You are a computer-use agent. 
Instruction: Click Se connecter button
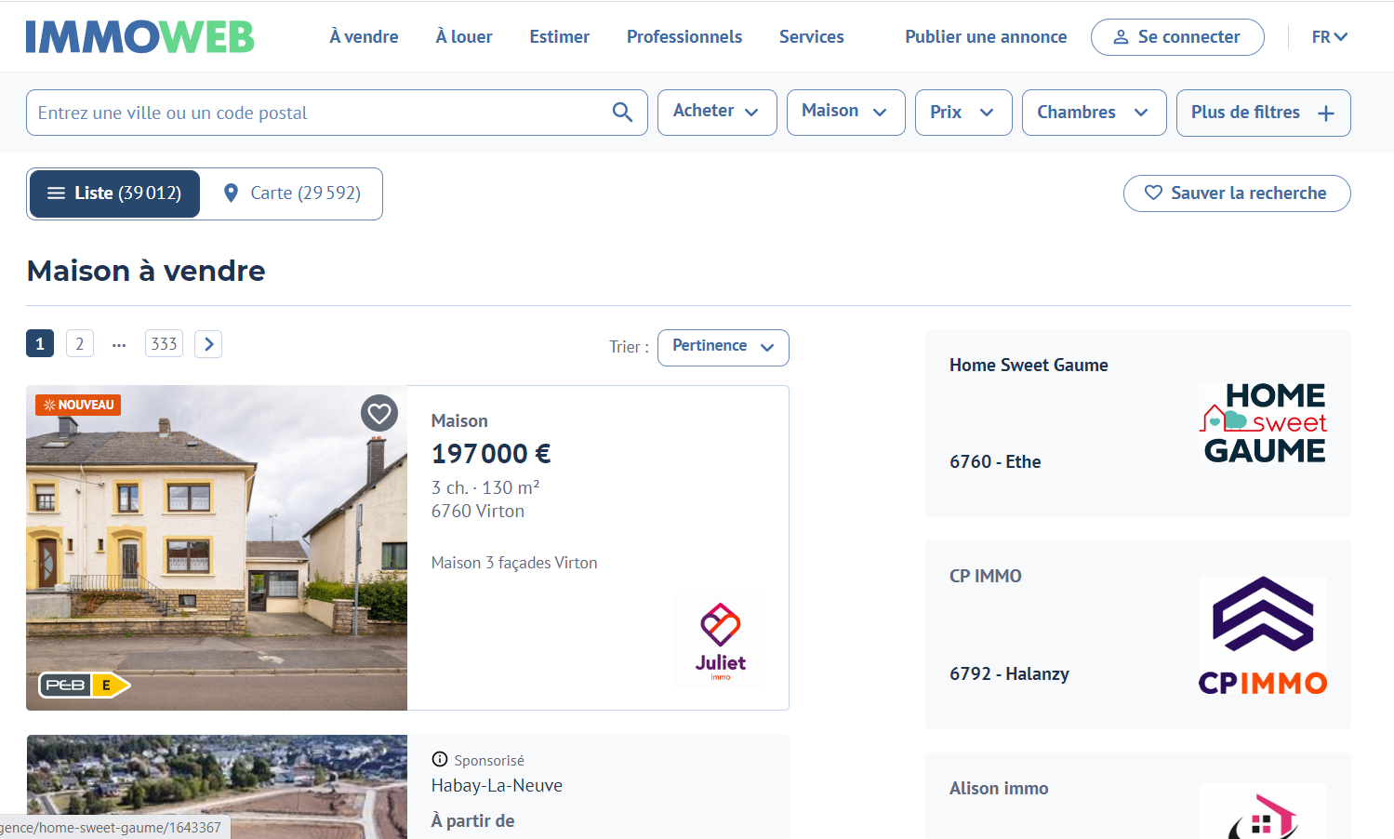tap(1176, 37)
